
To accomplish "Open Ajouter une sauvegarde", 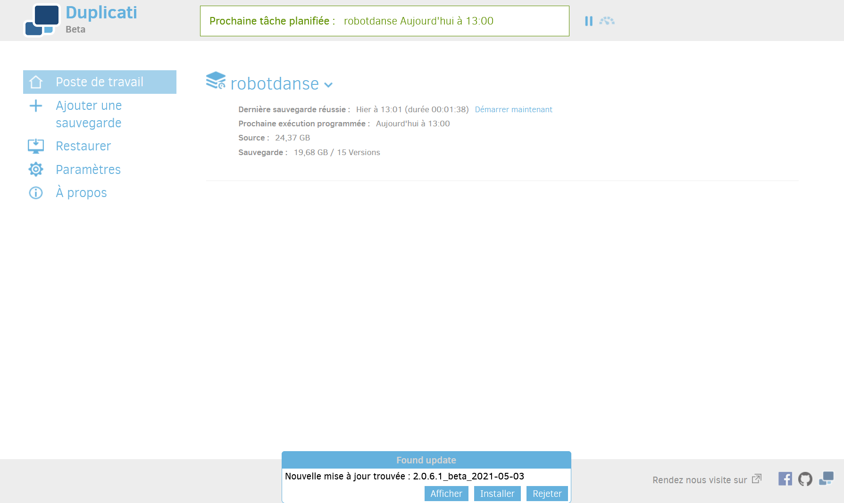I will [x=89, y=114].
